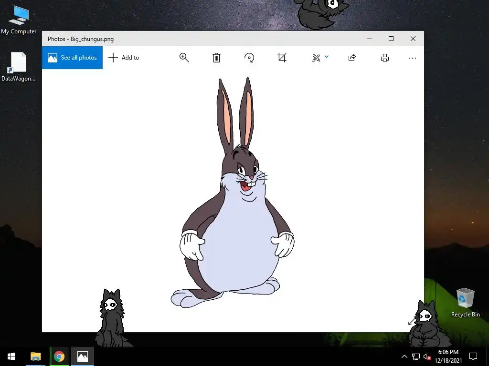Switch to Chrome on the taskbar

[59, 356]
